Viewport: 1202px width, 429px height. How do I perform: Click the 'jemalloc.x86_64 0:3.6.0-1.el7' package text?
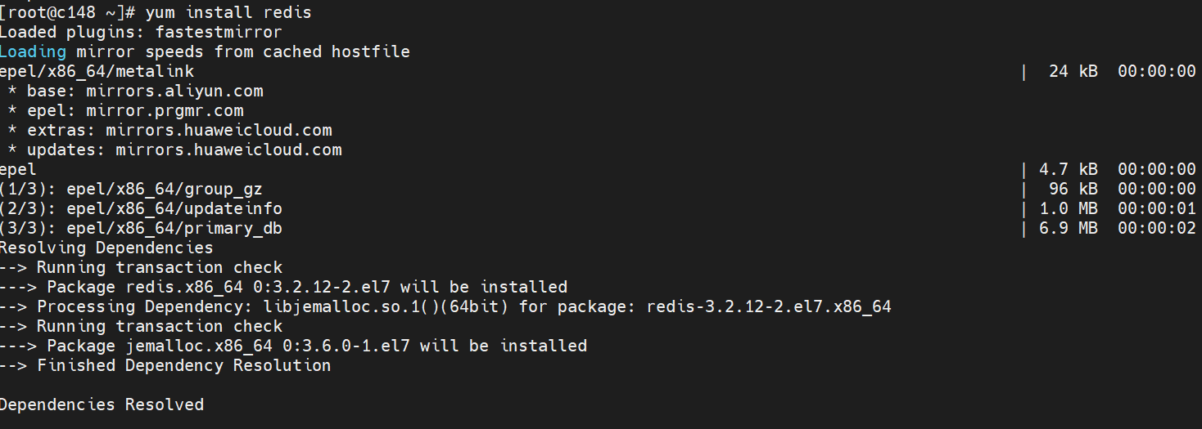pyautogui.click(x=269, y=346)
